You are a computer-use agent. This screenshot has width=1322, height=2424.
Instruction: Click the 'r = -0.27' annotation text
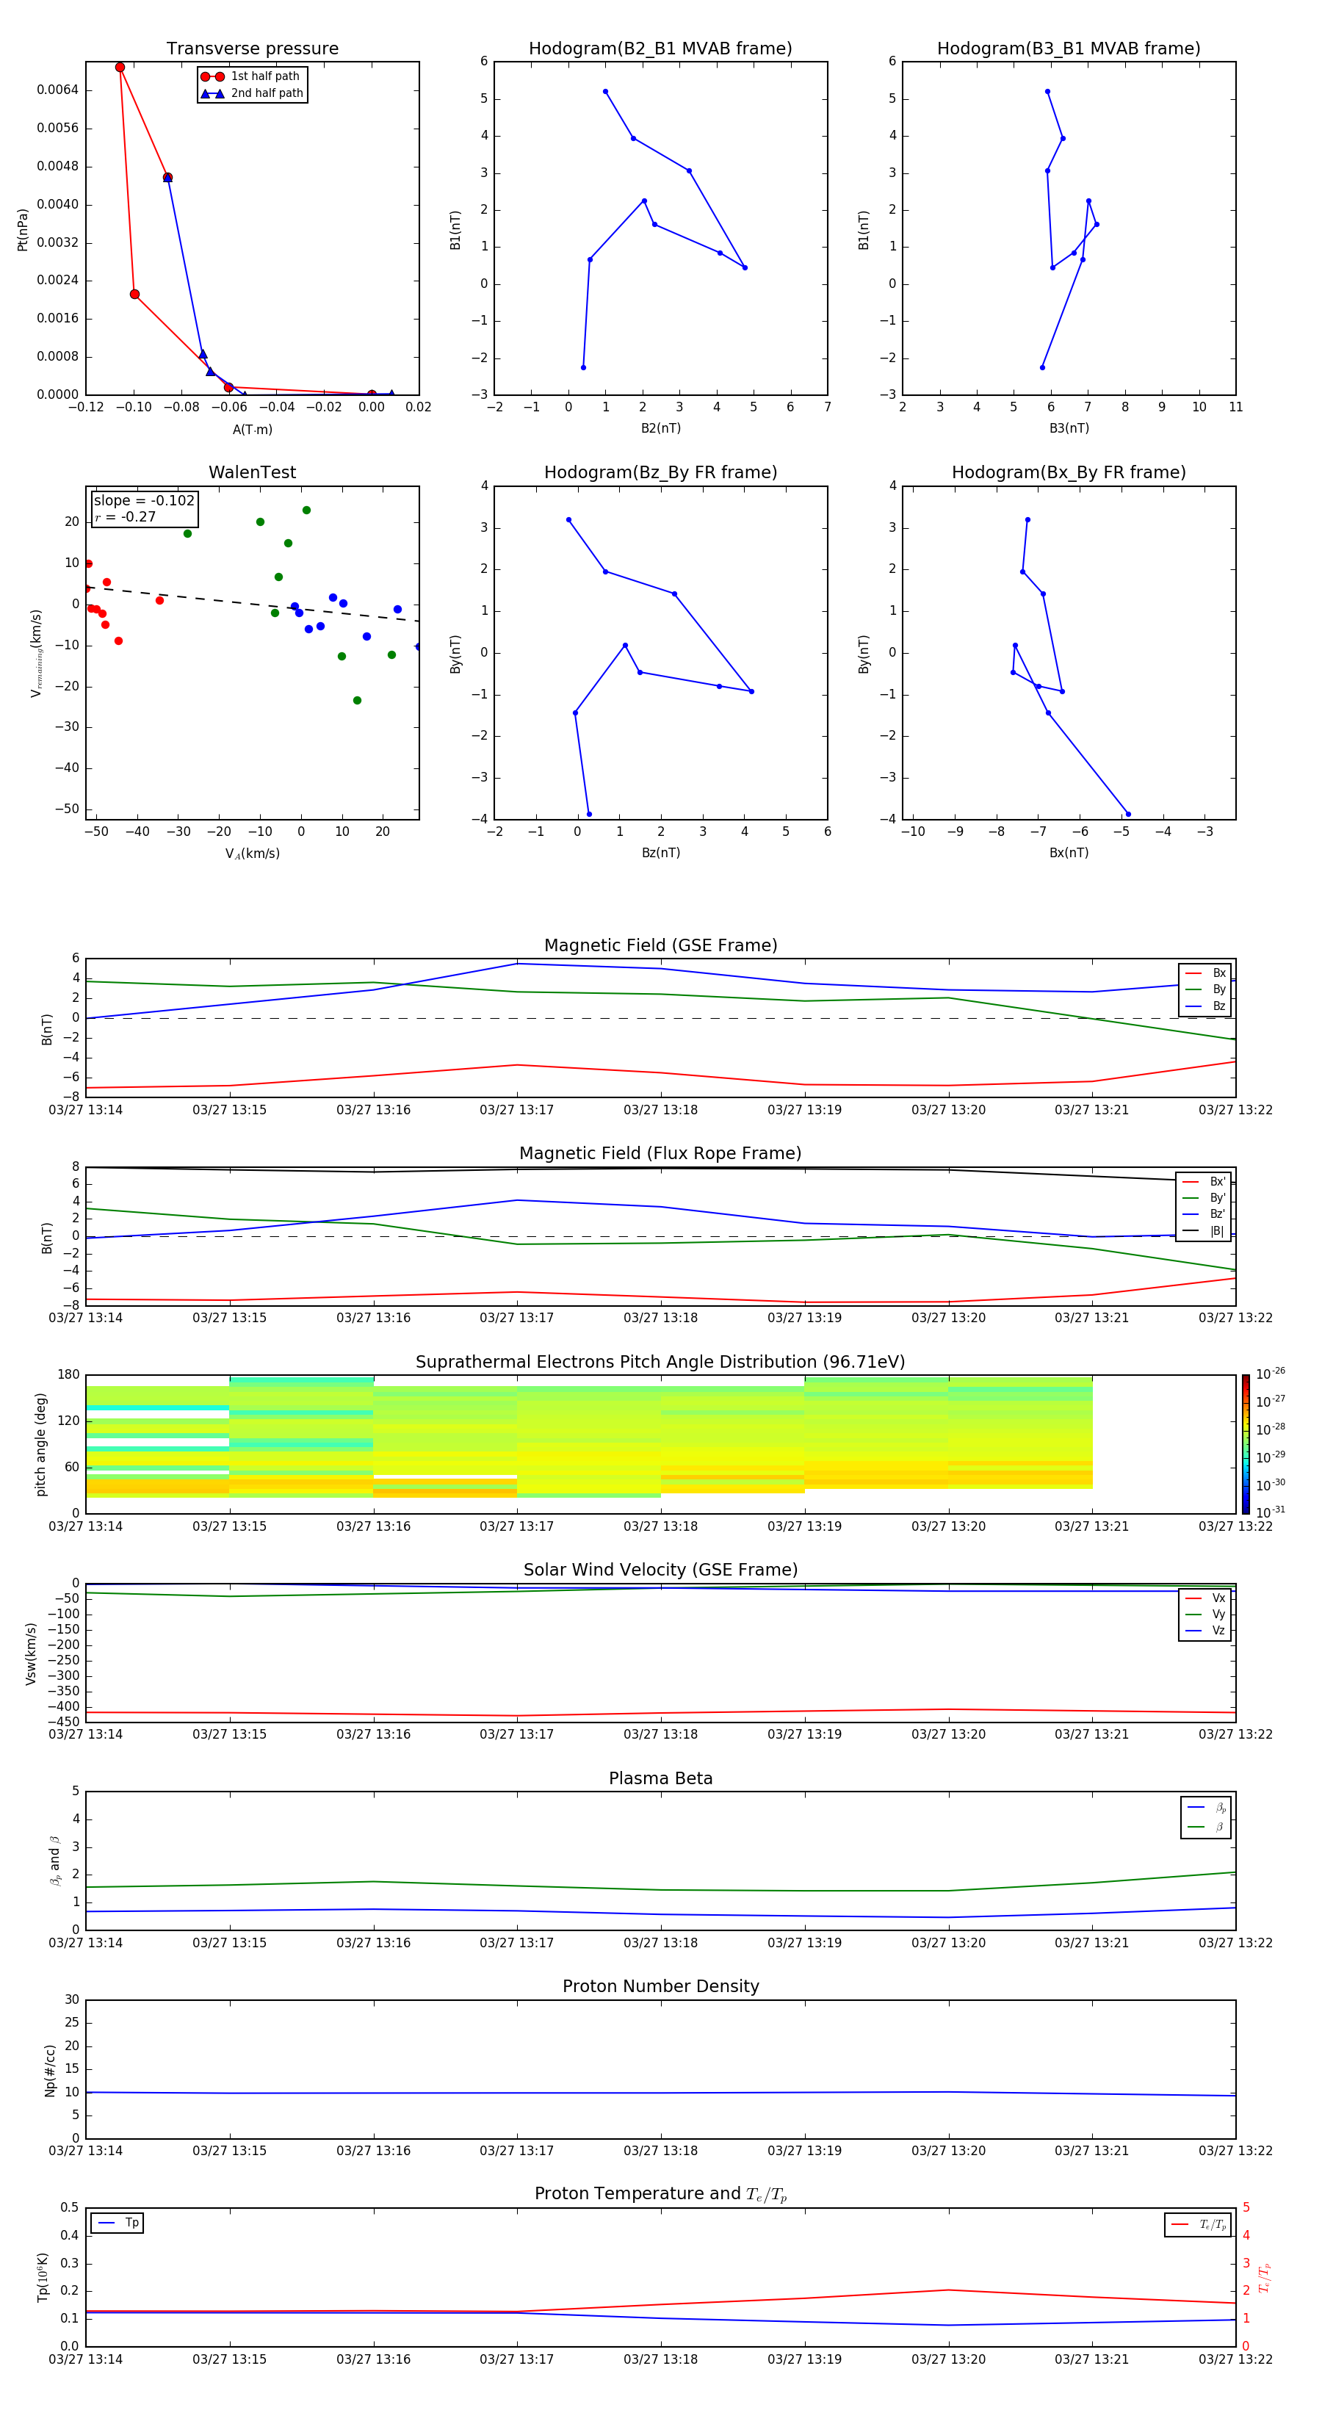tap(125, 516)
